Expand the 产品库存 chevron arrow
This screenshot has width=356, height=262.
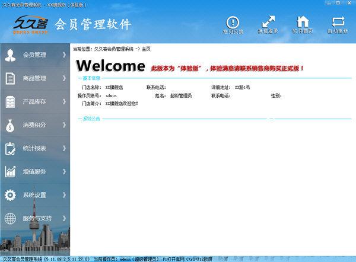point(64,101)
